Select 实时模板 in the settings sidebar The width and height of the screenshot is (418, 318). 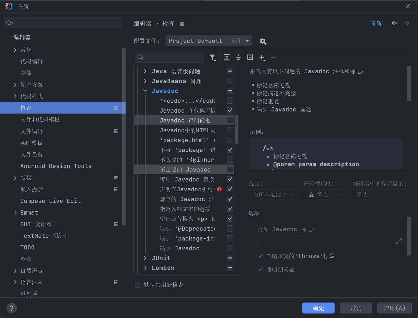tap(32, 143)
